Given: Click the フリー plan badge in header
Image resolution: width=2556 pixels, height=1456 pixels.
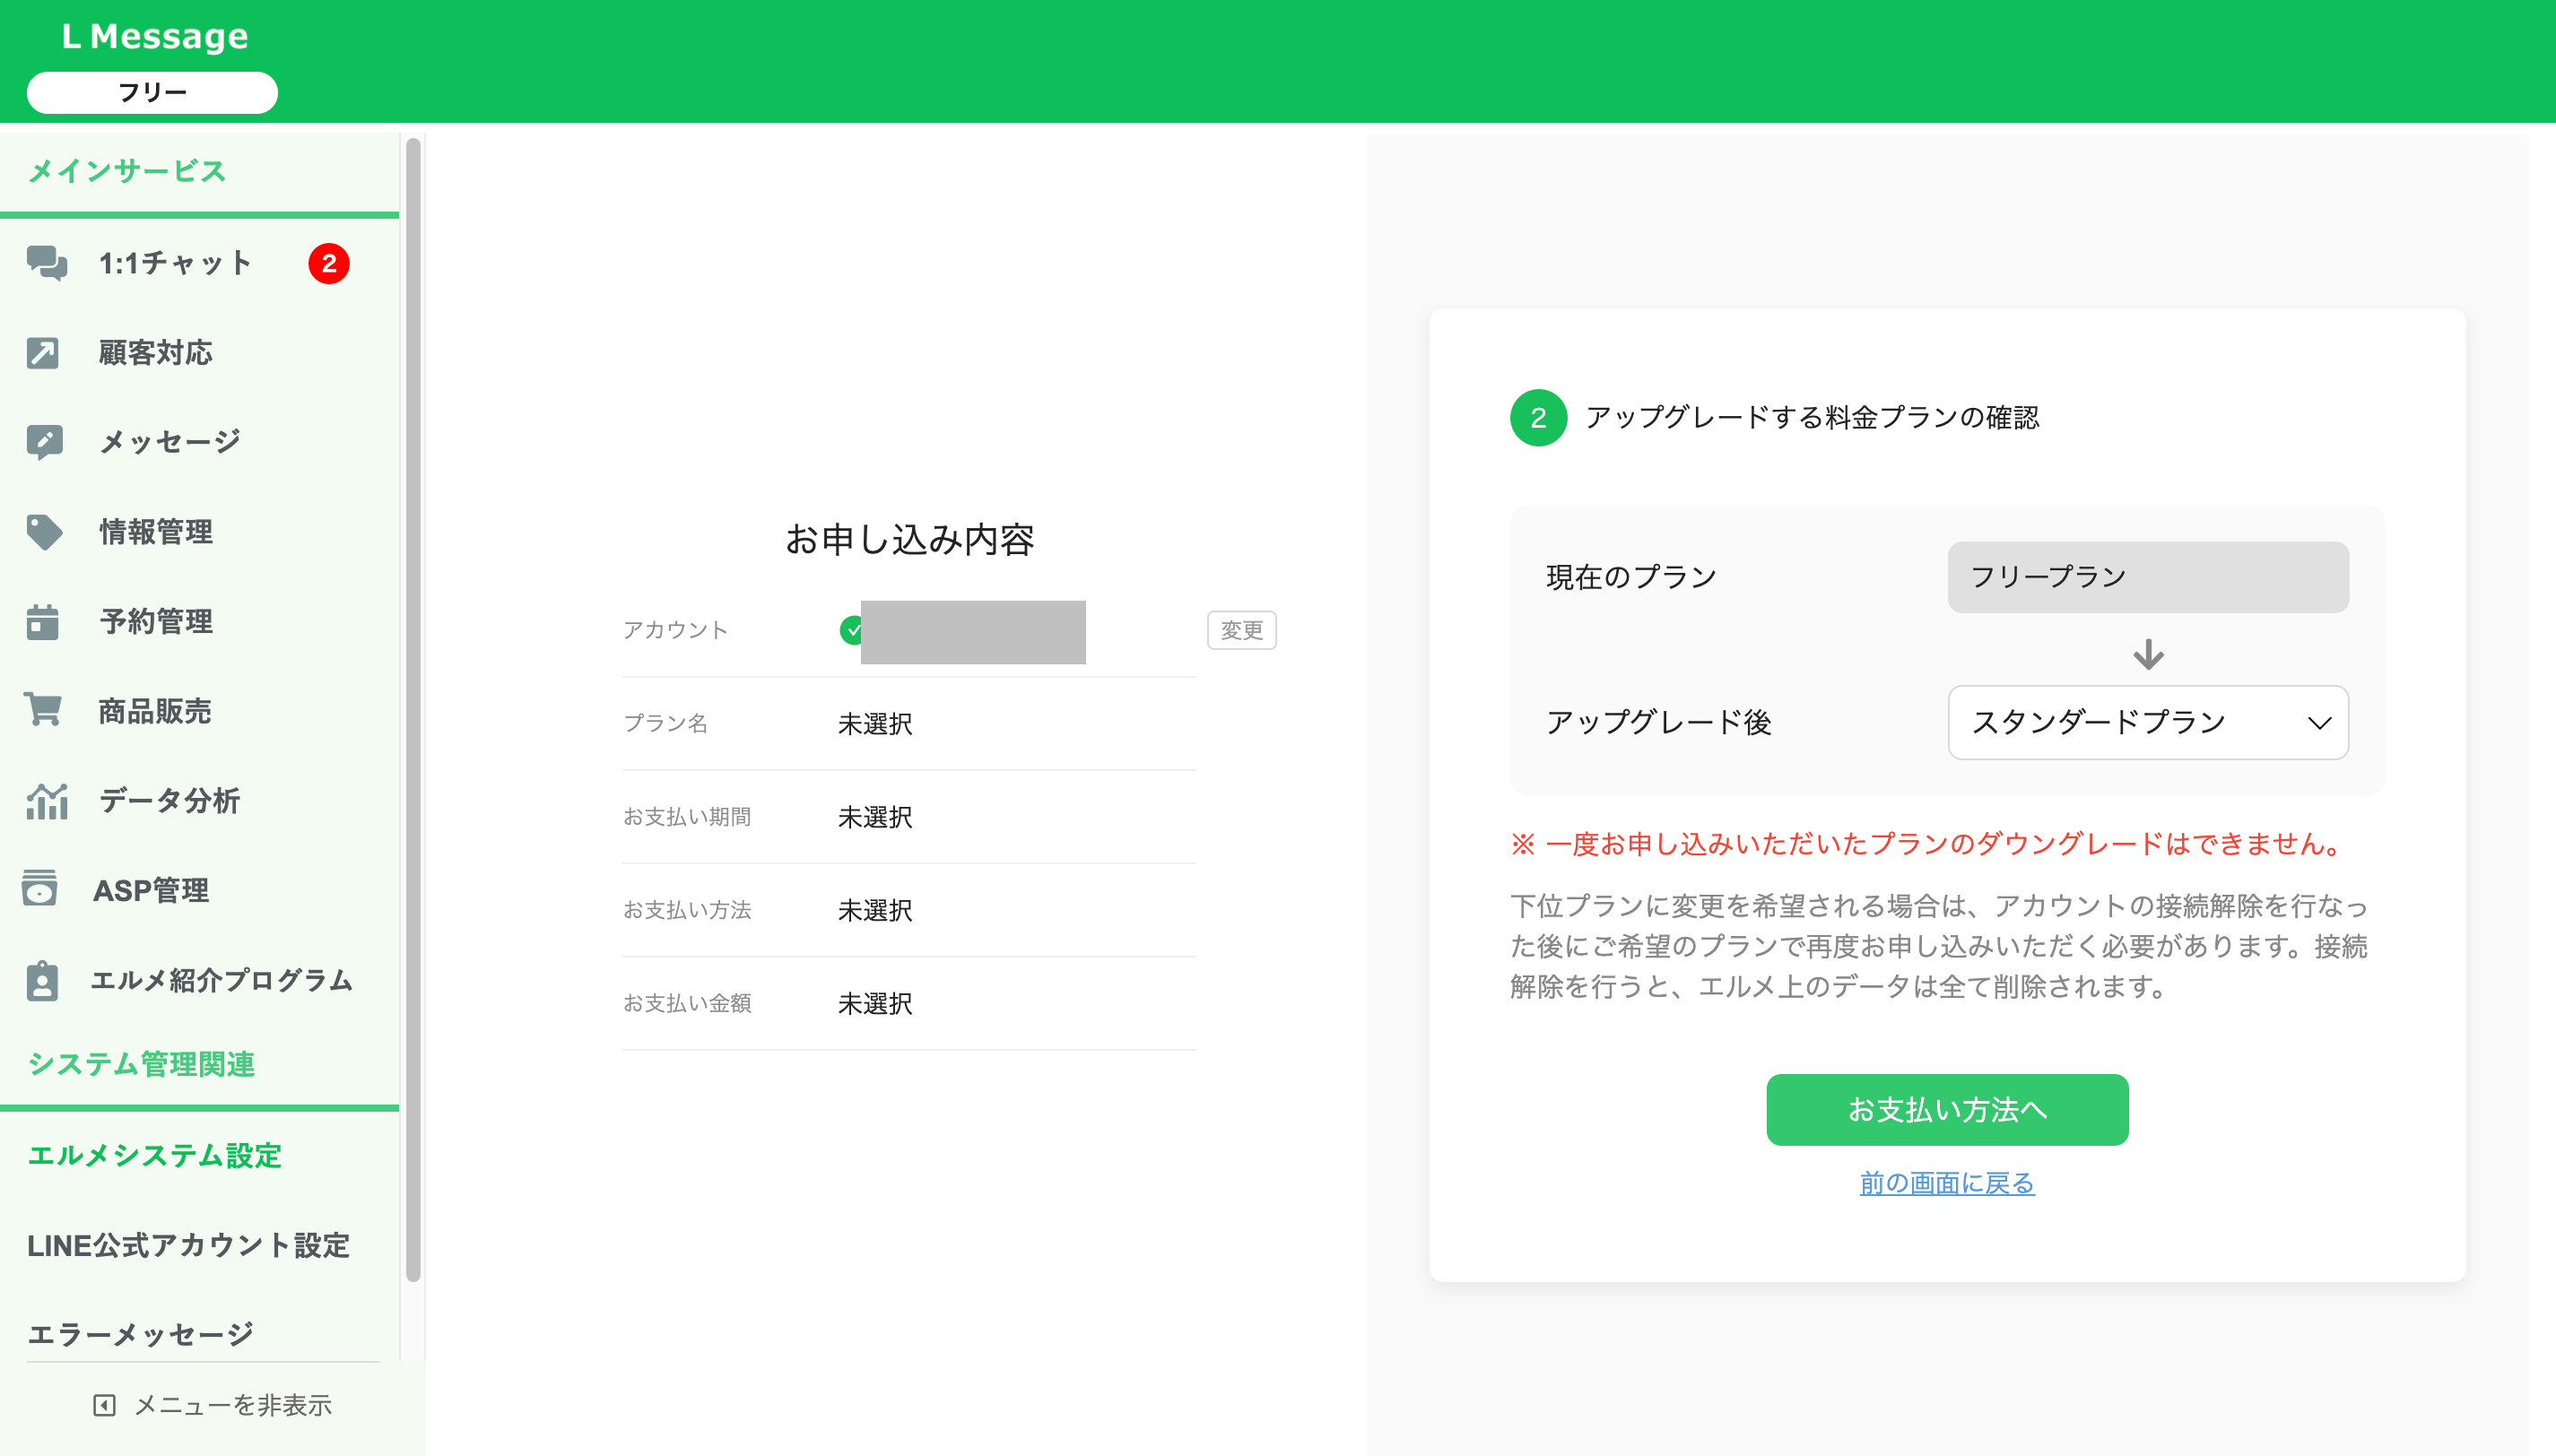Looking at the screenshot, I should 152,92.
